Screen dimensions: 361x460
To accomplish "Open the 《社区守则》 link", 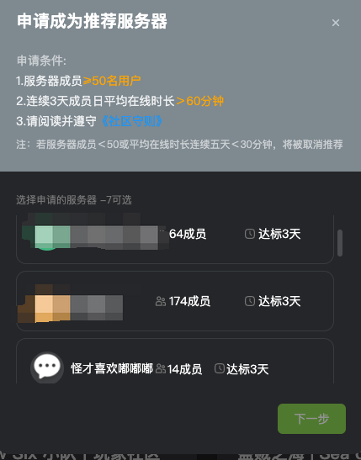I will pos(132,121).
